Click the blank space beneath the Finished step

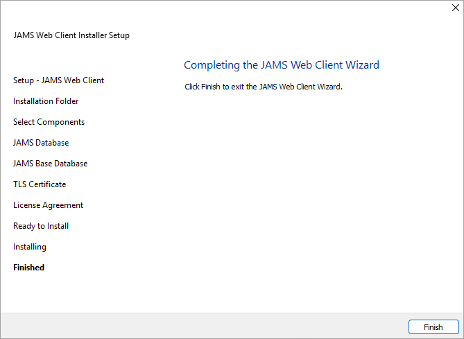click(59, 291)
